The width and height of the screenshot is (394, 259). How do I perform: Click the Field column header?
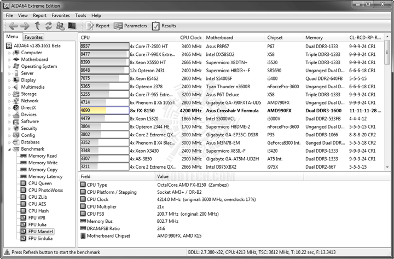tap(116, 176)
